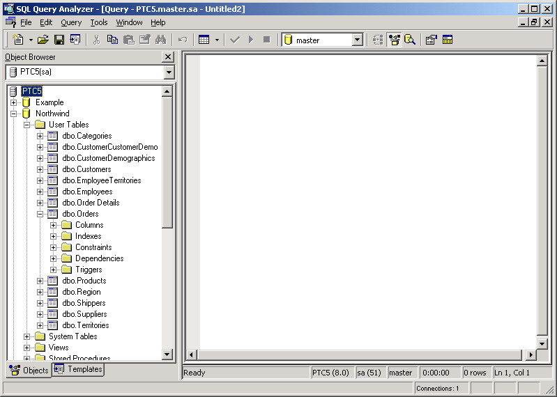Click the Show Results Pane icon
The image size is (557, 397).
point(447,40)
